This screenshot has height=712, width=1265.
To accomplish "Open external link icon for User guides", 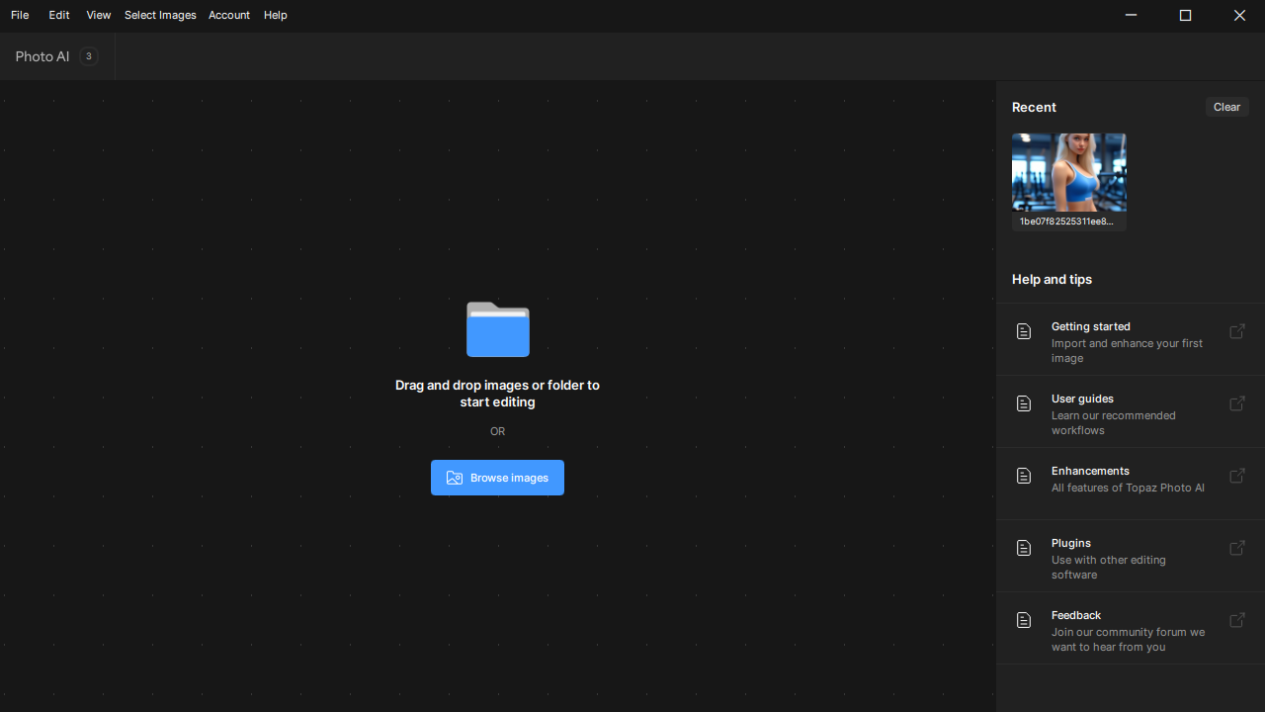I will click(x=1236, y=403).
